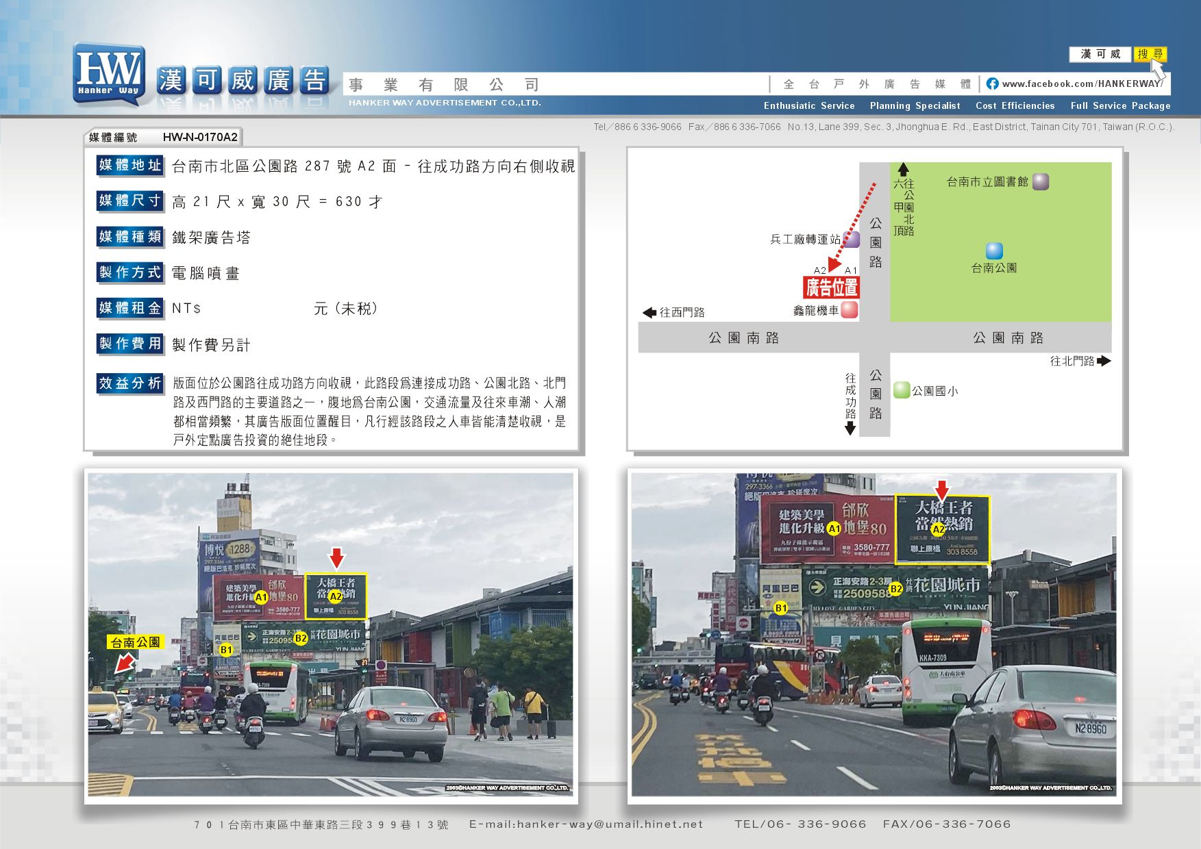Click the 往北門路 right arrow

(x=1104, y=361)
